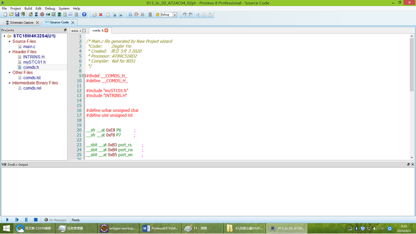Screen dimensions: 416x234
Task: Save the project with the floppy icon
Action: click(x=17, y=15)
